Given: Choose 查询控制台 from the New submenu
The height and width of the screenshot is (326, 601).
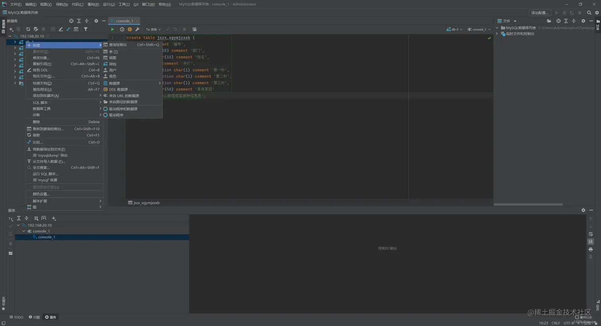Looking at the screenshot, I should point(132,45).
